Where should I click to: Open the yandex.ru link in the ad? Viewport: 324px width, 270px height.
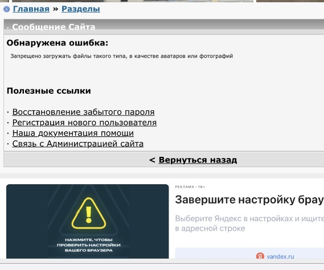[280, 256]
